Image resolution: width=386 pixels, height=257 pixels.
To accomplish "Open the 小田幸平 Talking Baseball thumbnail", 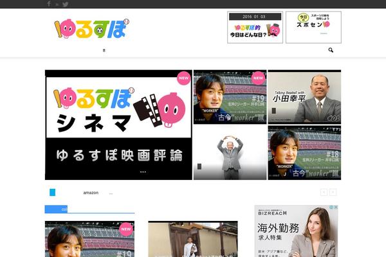I will (x=304, y=97).
